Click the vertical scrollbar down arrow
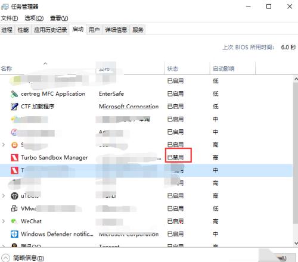Screen dimensions: 298x262 click(x=296, y=243)
